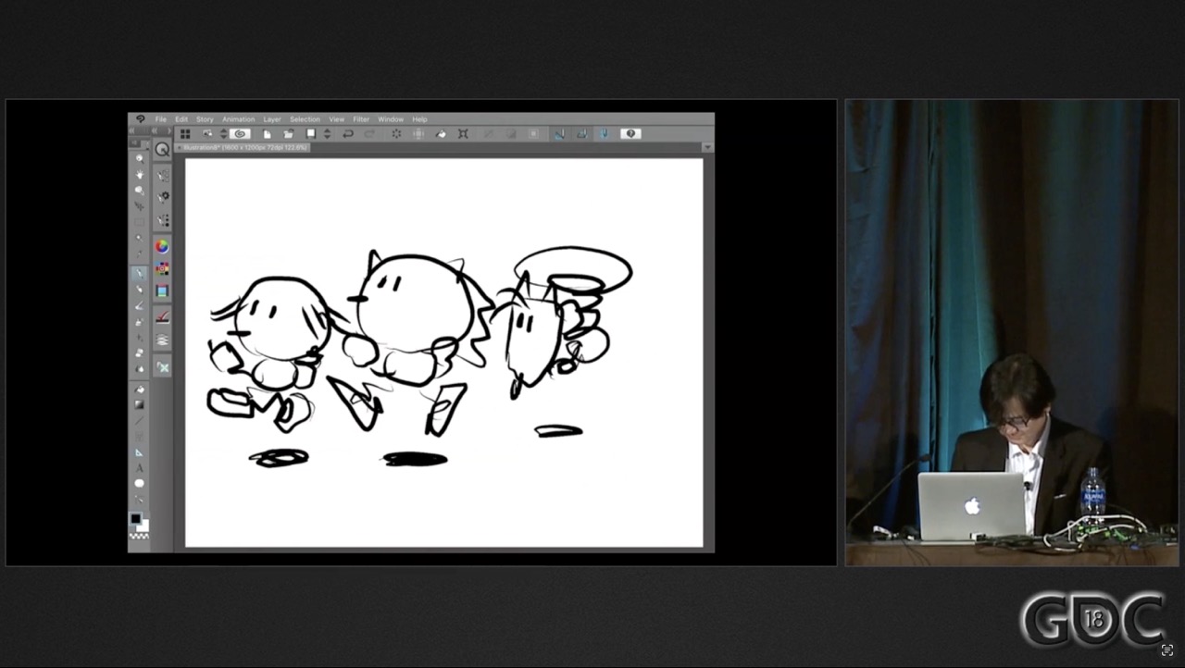The height and width of the screenshot is (668, 1185).
Task: Undo the last stroke
Action: (x=348, y=134)
